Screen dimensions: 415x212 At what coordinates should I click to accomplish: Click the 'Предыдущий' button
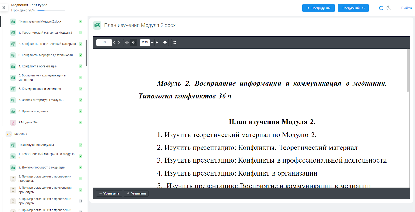319,8
